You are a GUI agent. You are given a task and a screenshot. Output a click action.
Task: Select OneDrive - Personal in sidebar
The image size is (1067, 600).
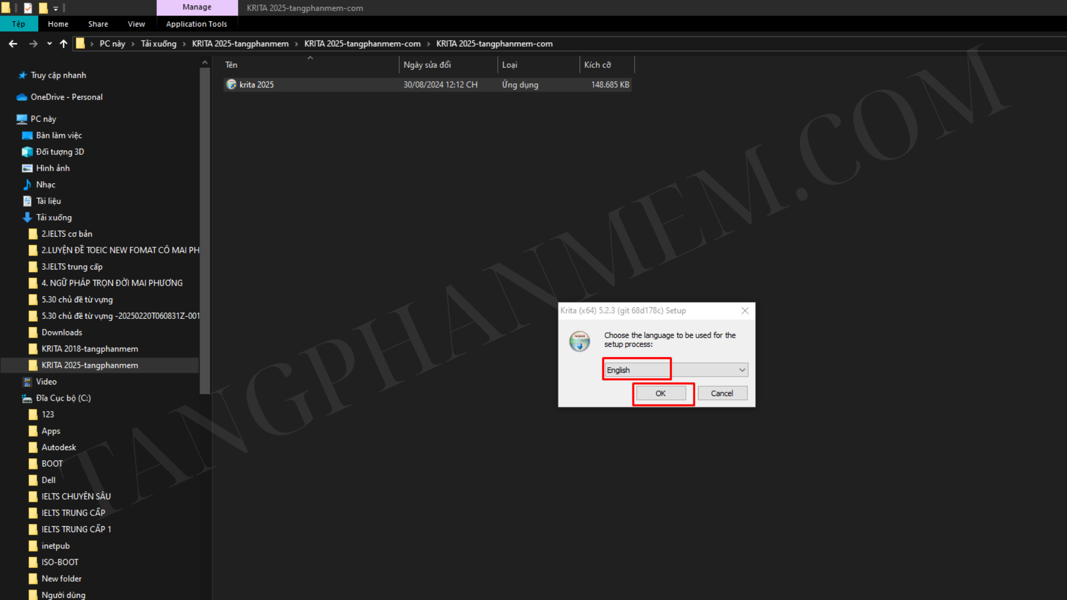coord(66,97)
